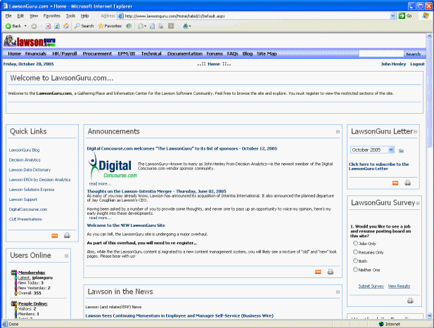Click the John Henley profile link

393,64
